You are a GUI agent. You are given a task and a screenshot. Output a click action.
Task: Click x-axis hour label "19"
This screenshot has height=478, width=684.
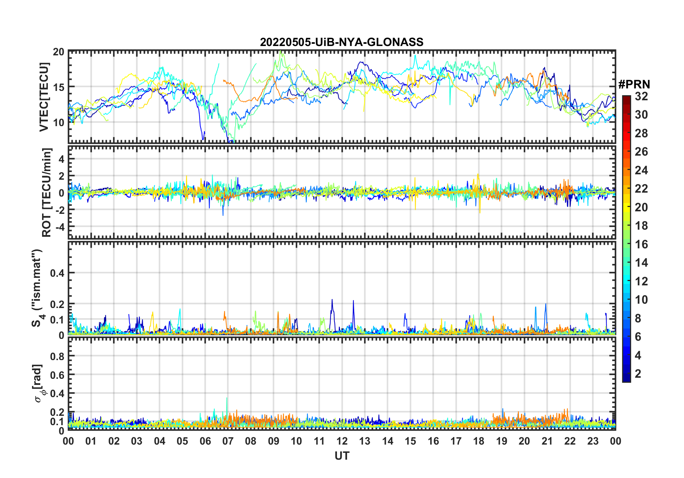[x=502, y=441]
